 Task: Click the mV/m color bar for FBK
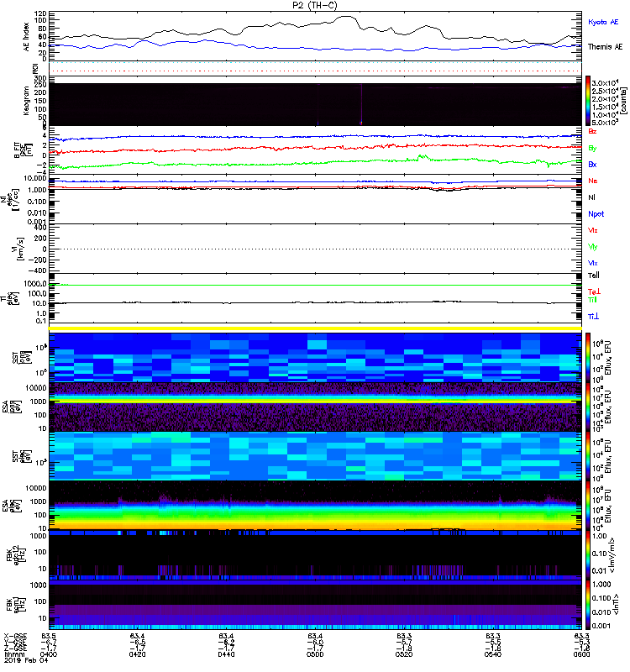pos(588,556)
